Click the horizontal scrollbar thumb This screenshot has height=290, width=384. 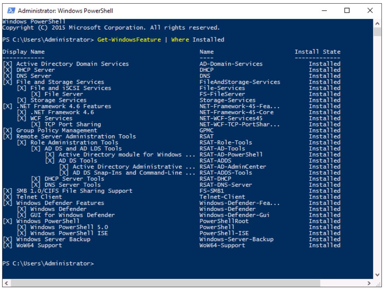point(166,283)
